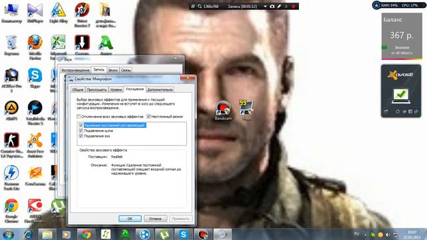Select the pencil draw tool in recorder bar
This screenshot has width=427, height=240.
click(x=279, y=6)
